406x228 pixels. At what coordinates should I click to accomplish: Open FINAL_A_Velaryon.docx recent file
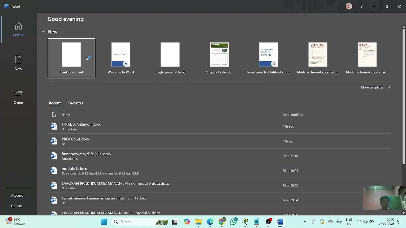coord(219,126)
